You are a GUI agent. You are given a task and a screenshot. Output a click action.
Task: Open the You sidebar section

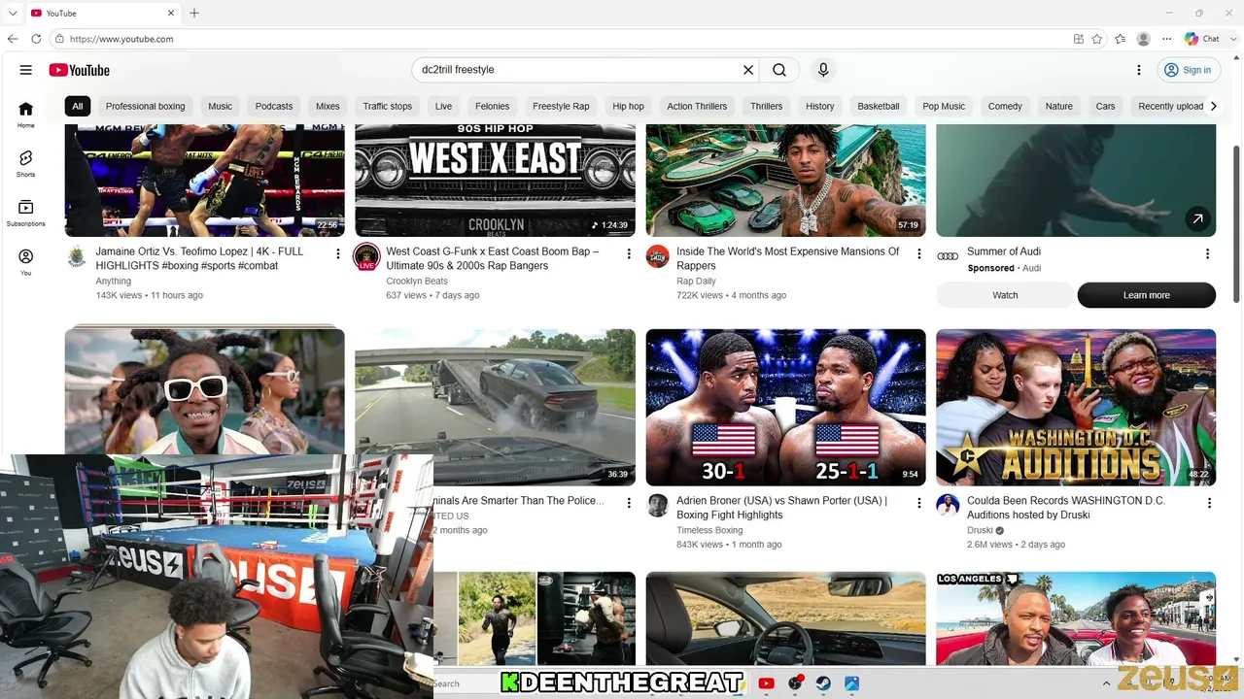[25, 262]
